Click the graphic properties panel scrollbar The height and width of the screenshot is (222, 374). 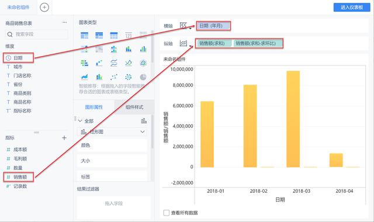pyautogui.click(x=152, y=132)
